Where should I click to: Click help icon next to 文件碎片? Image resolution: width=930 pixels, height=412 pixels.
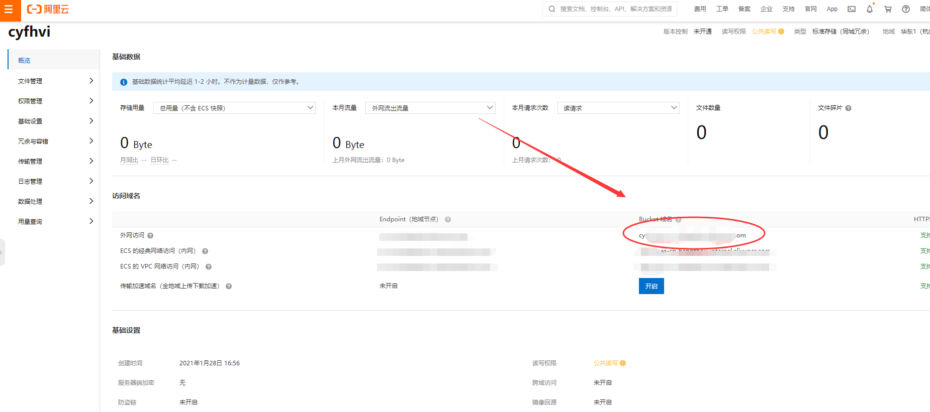(x=848, y=108)
